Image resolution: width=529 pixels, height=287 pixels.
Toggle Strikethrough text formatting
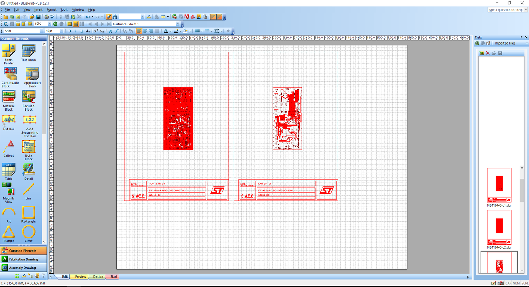[x=88, y=31]
